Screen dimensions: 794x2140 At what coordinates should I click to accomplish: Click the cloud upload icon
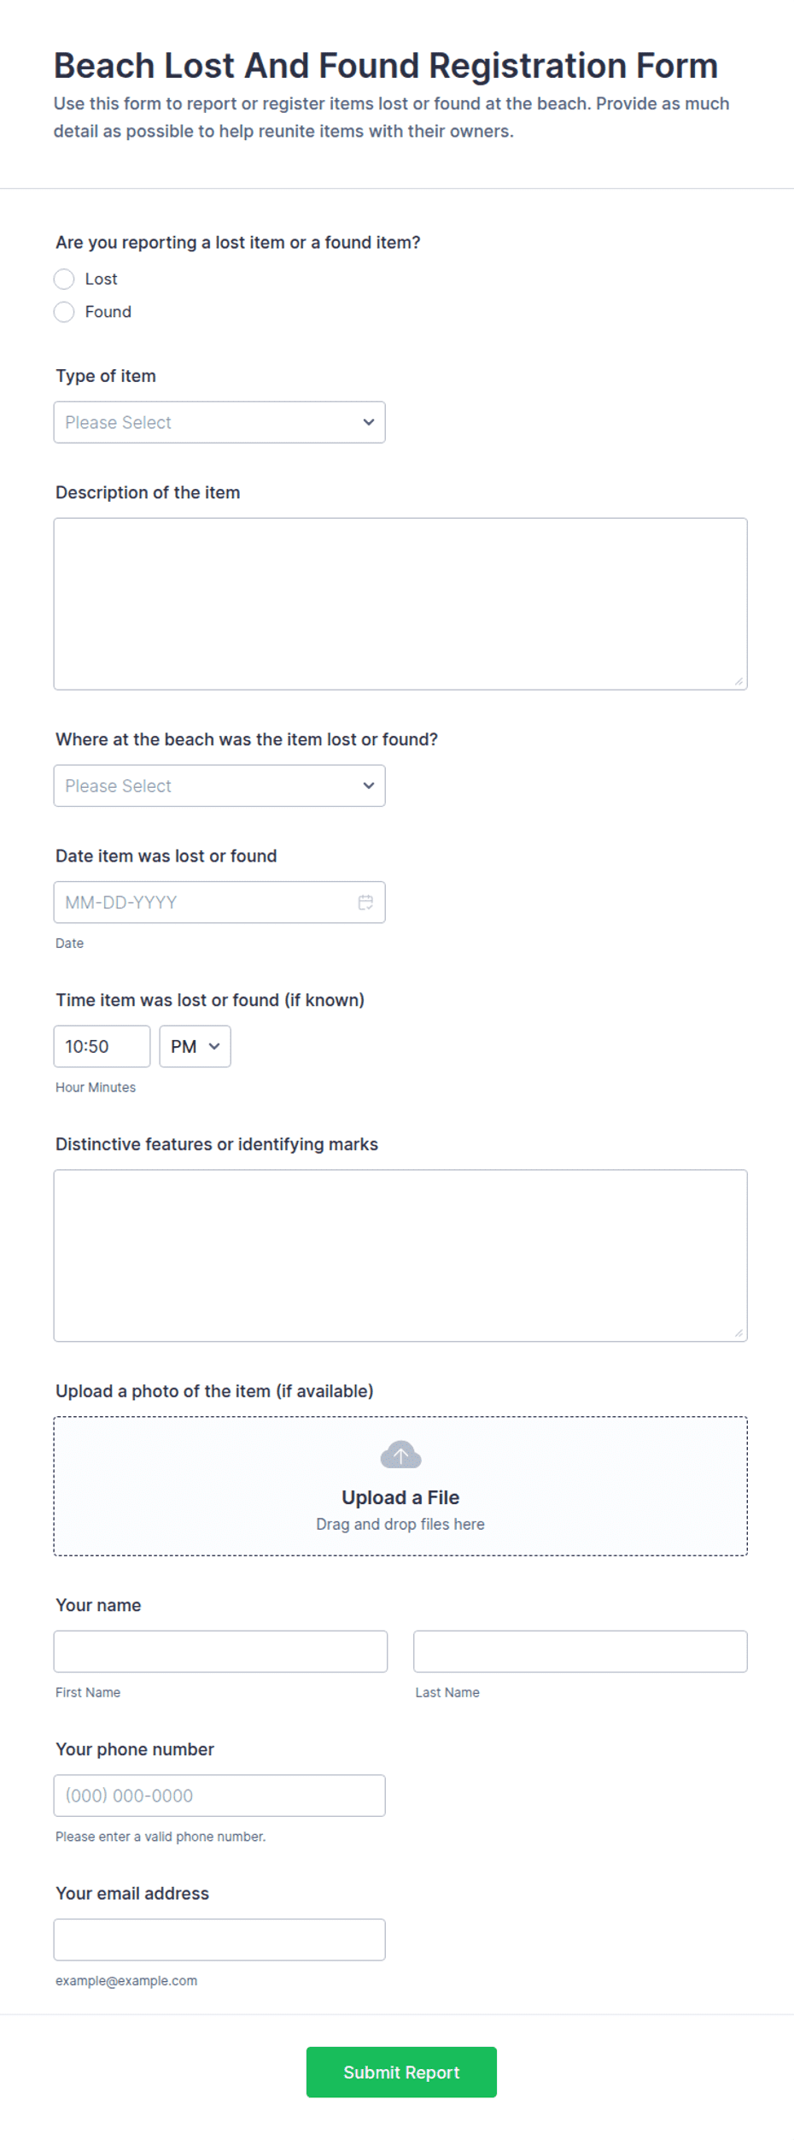[400, 1455]
